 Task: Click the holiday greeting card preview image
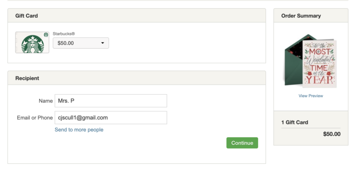point(319,64)
